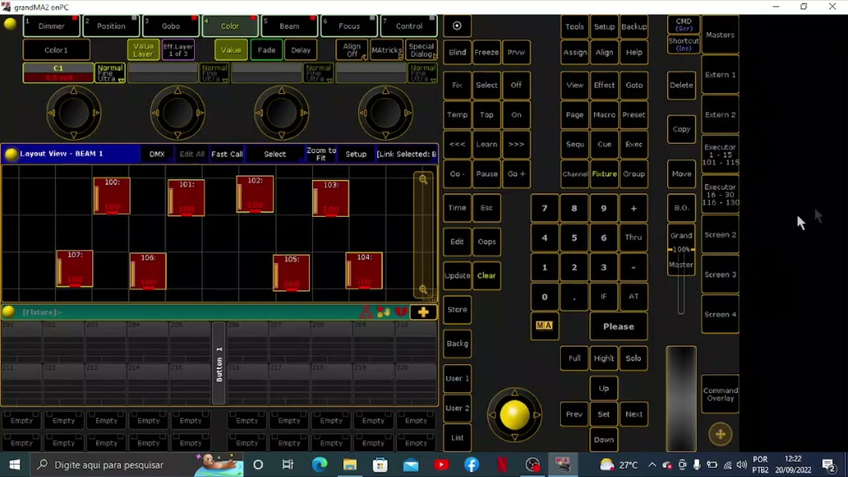Open the Special Dialog popup
This screenshot has height=477, width=848.
pyautogui.click(x=421, y=50)
